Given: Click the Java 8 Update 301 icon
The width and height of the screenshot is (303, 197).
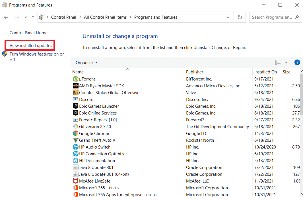Looking at the screenshot, I should 76,167.
